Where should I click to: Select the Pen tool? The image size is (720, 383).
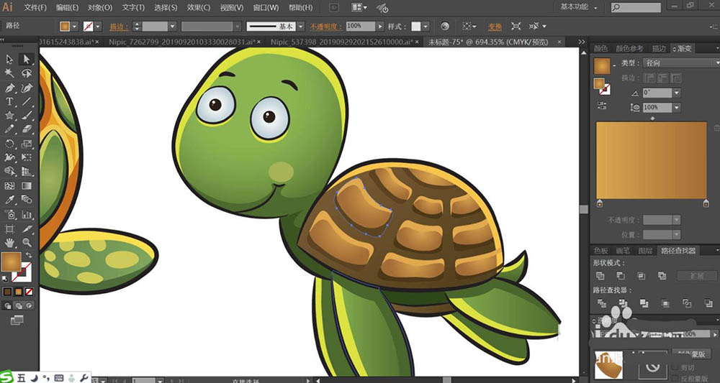[9, 88]
